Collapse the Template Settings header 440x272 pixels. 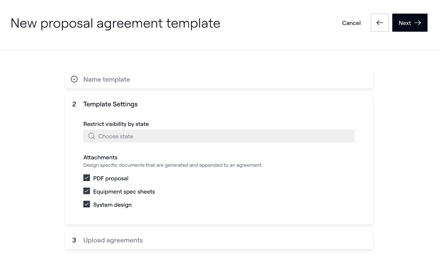coord(110,104)
